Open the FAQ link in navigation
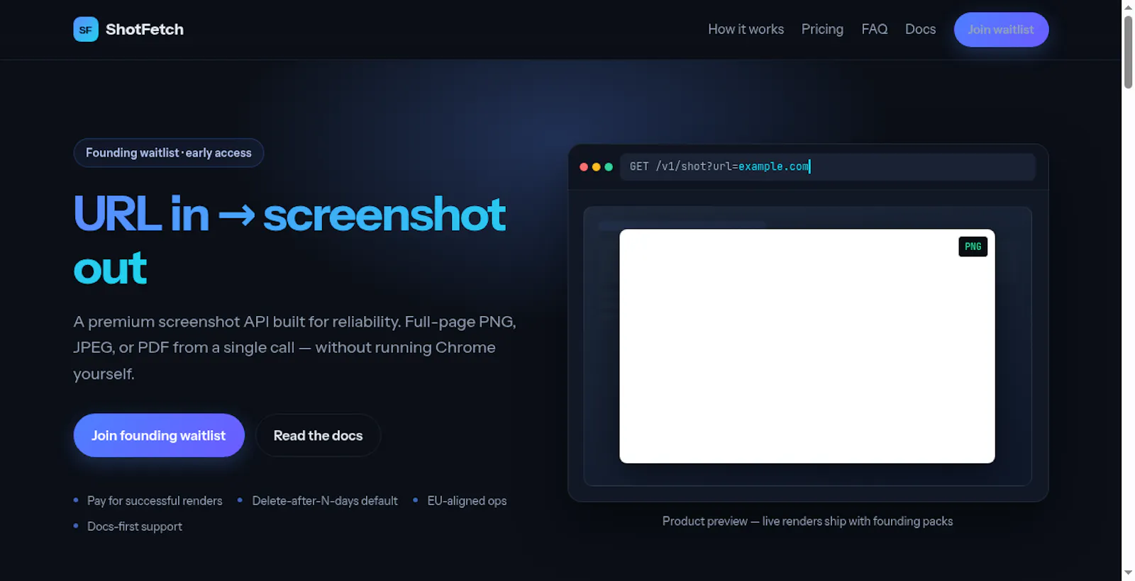The width and height of the screenshot is (1135, 581). coord(874,29)
